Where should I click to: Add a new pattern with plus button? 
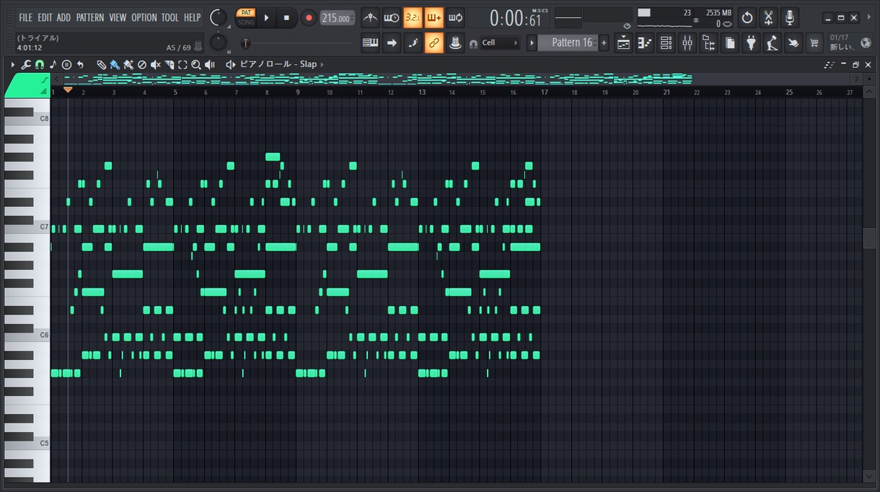(x=604, y=43)
